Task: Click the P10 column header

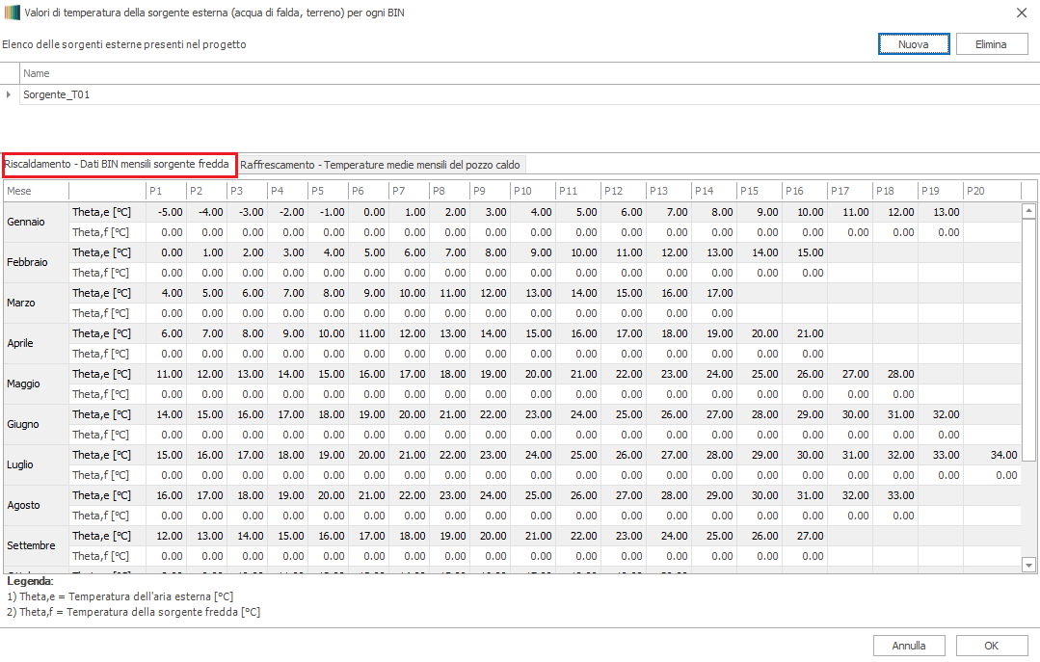Action: (531, 191)
